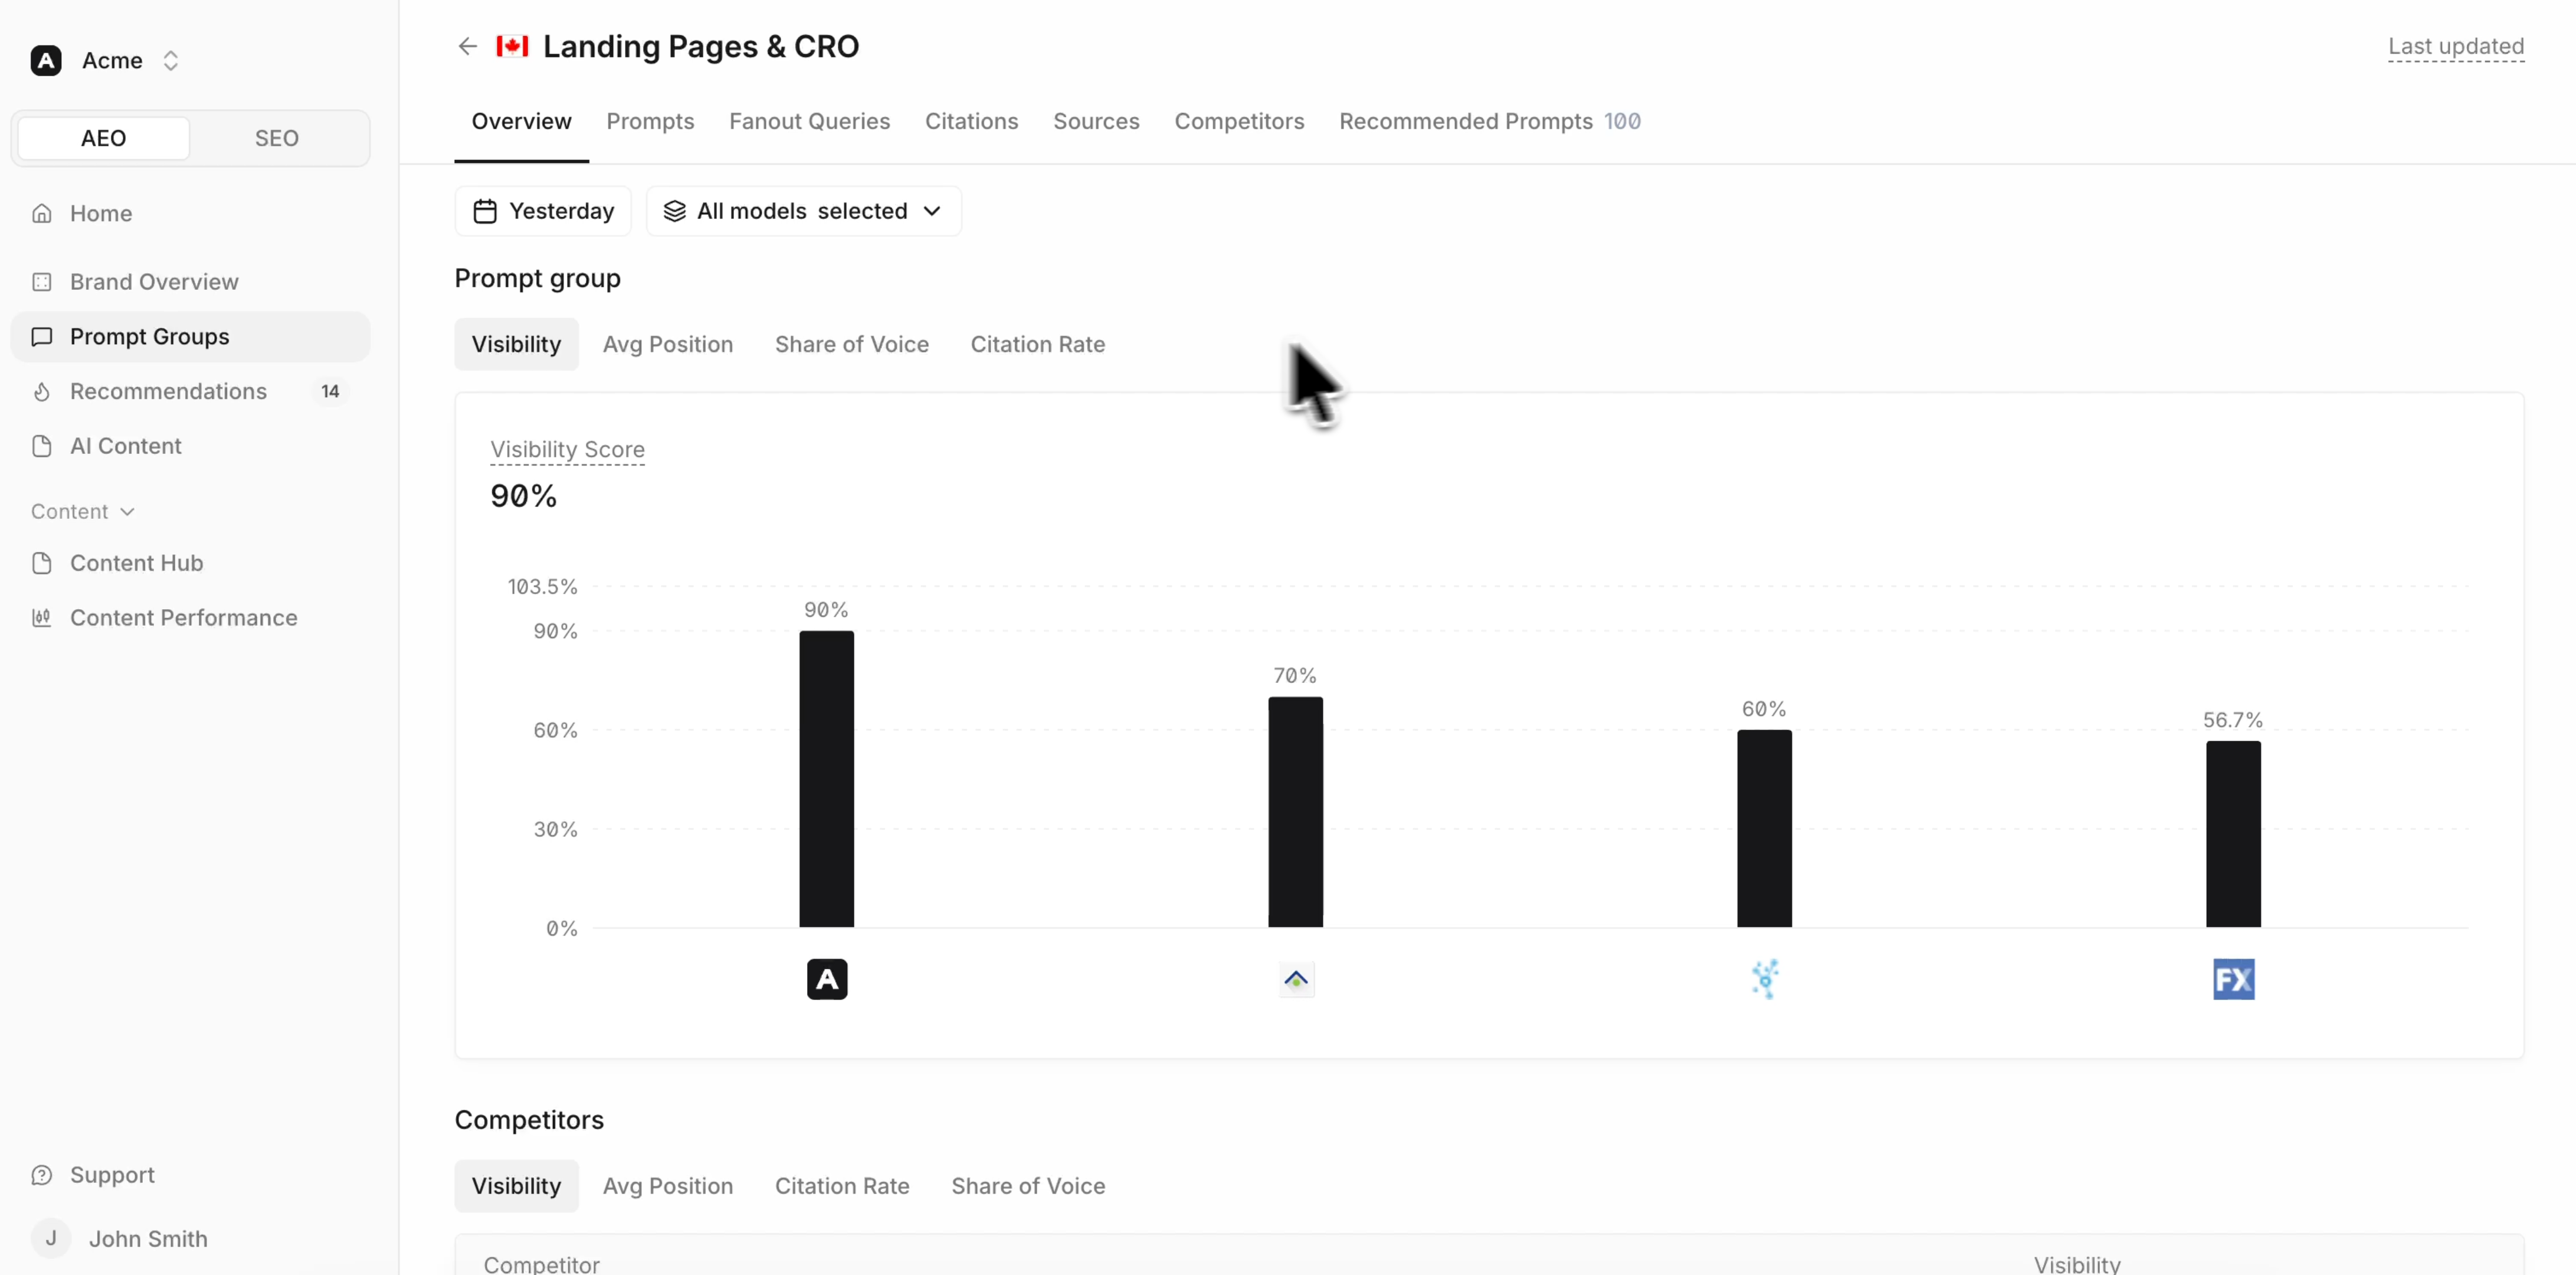Screen dimensions: 2576x1275
Task: Open Recommended Prompts tab
Action: [x=1490, y=121]
